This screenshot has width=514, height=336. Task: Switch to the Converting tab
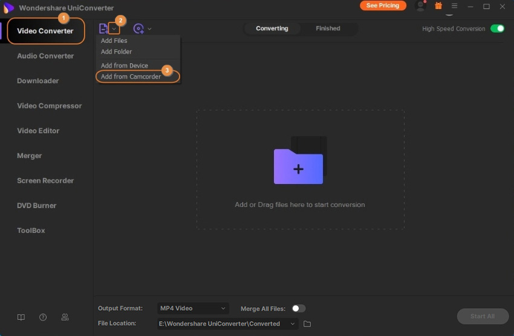point(272,28)
